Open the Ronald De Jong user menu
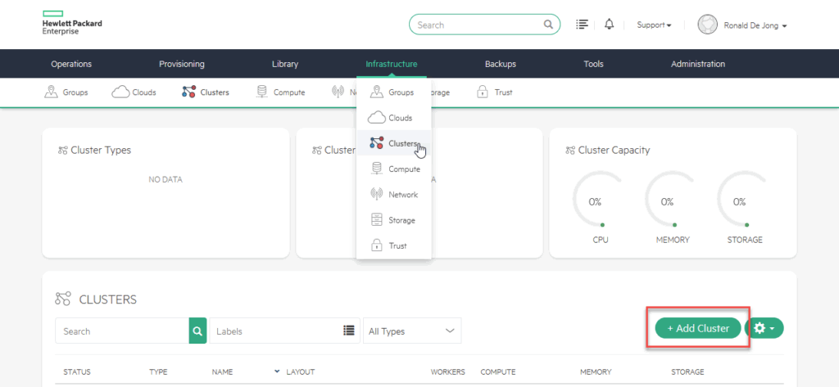 click(742, 25)
